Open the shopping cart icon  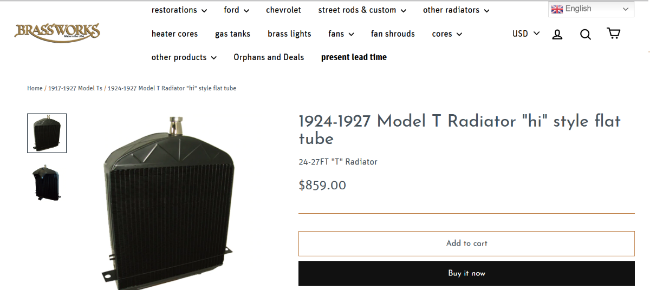coord(613,34)
